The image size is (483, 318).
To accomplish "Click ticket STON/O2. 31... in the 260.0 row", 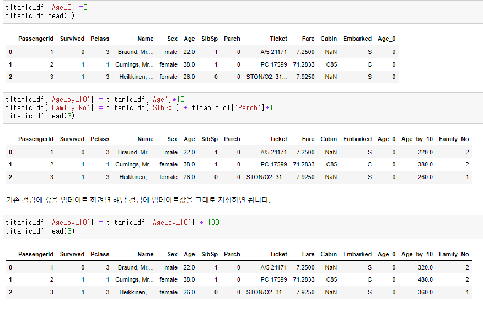I will coord(266,177).
